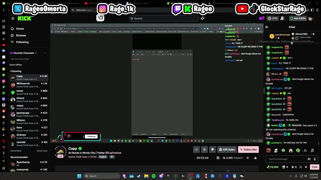Open MDSwervin channel in Following list
The height and width of the screenshot is (180, 321).
(x=29, y=85)
